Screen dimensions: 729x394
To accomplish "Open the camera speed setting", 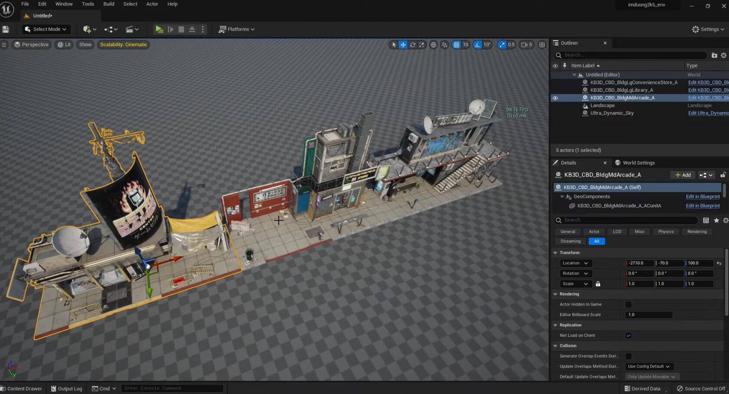I will 526,45.
